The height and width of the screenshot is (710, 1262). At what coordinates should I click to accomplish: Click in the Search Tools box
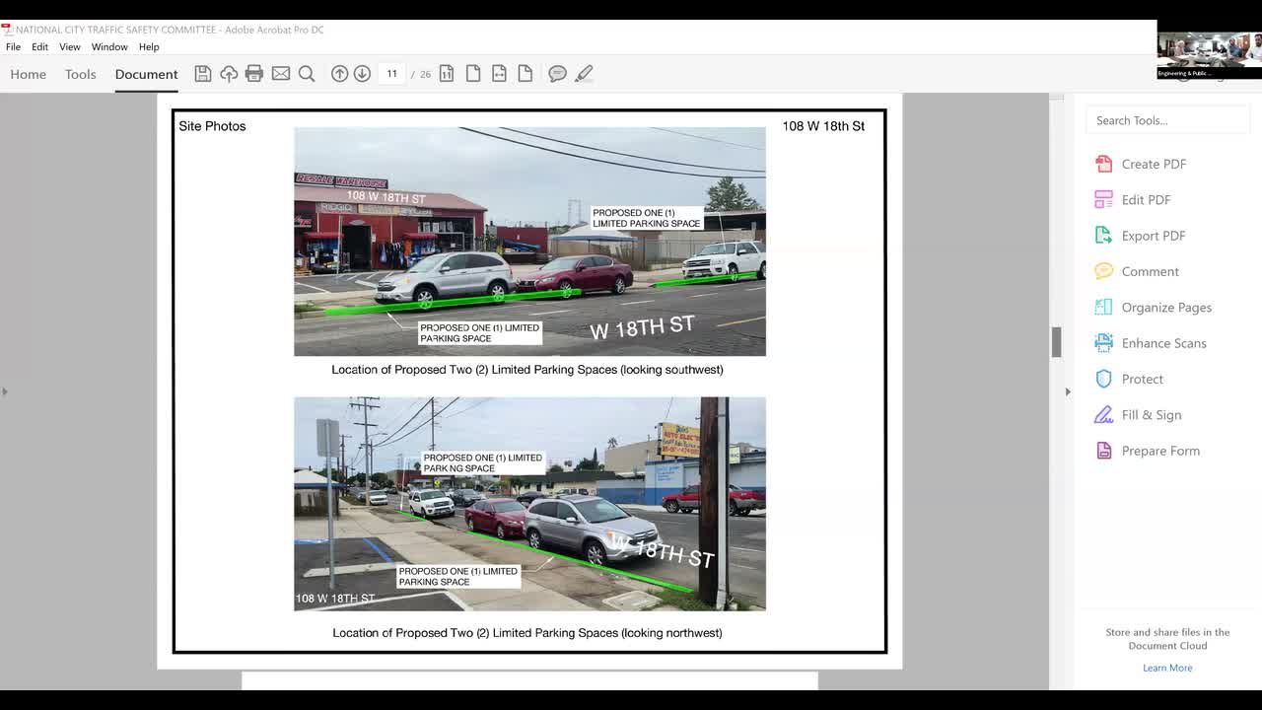[x=1167, y=120]
